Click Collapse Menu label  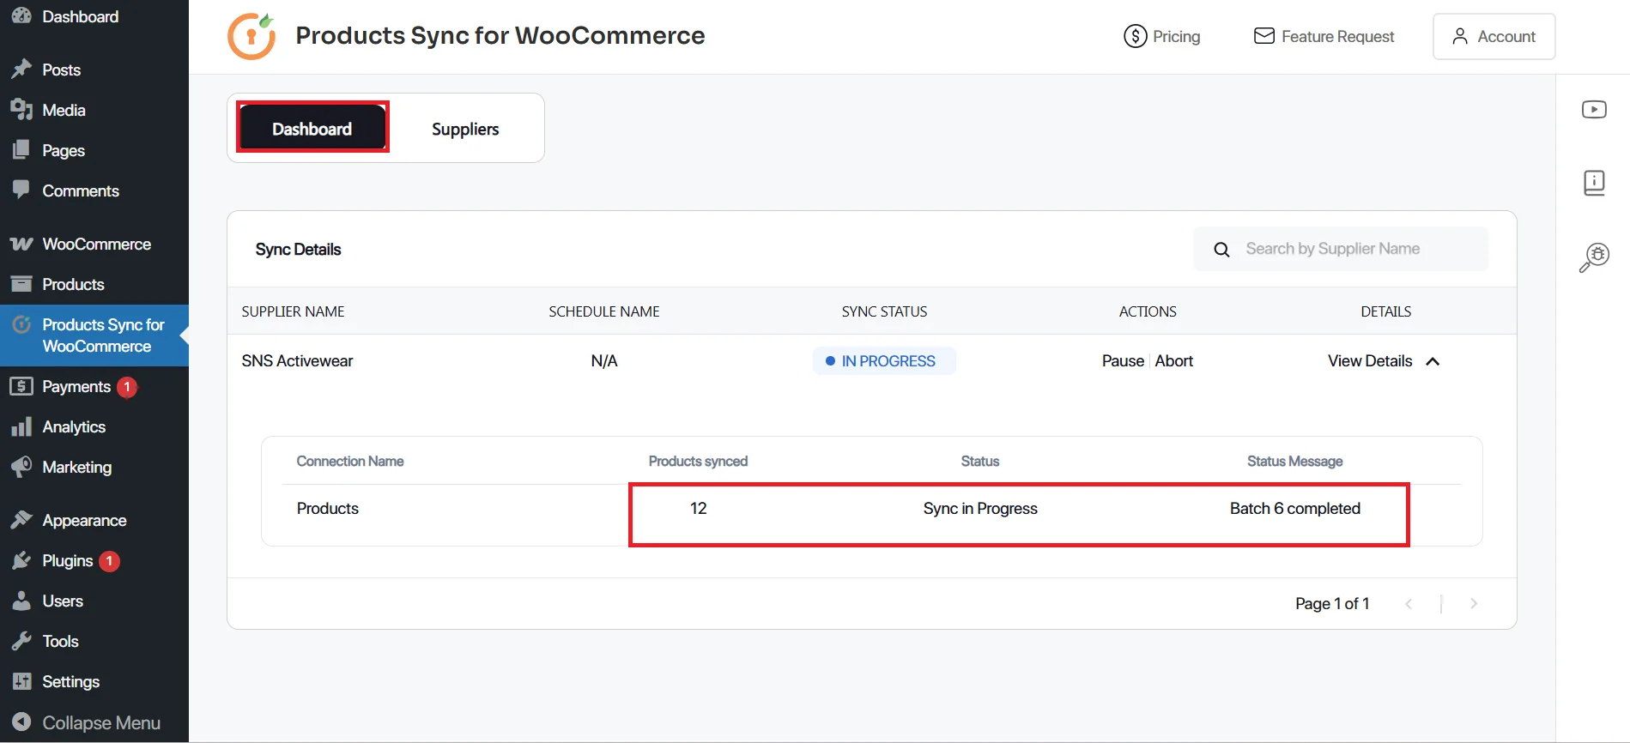101,722
